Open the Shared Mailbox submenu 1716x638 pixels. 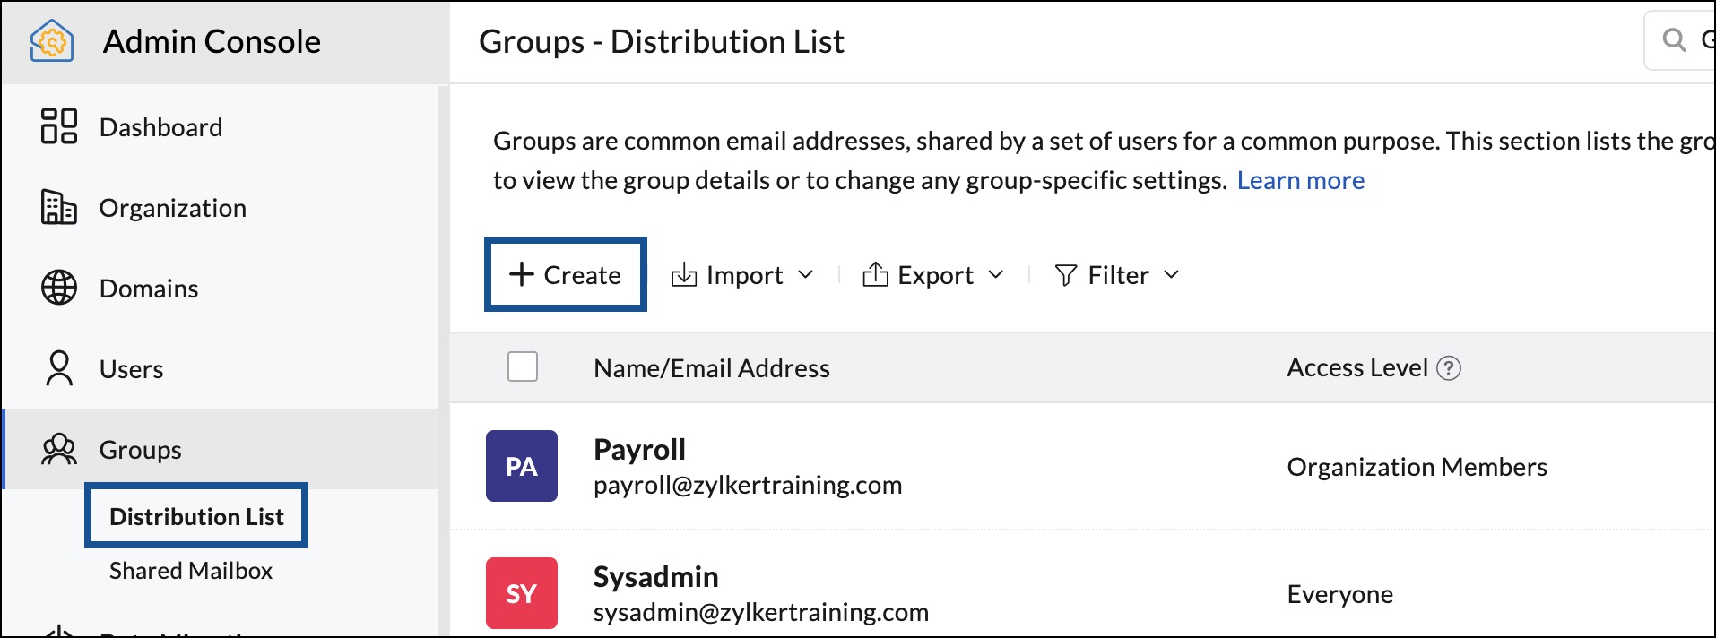coord(191,571)
